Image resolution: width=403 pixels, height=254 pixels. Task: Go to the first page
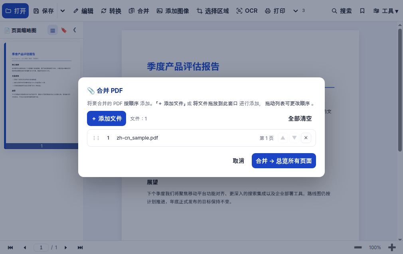[10, 248]
